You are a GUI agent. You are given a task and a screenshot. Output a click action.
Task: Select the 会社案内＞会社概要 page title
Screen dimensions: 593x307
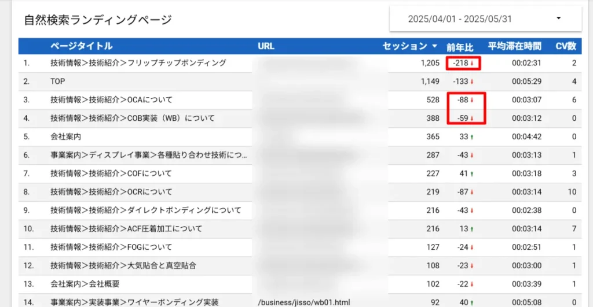point(85,284)
